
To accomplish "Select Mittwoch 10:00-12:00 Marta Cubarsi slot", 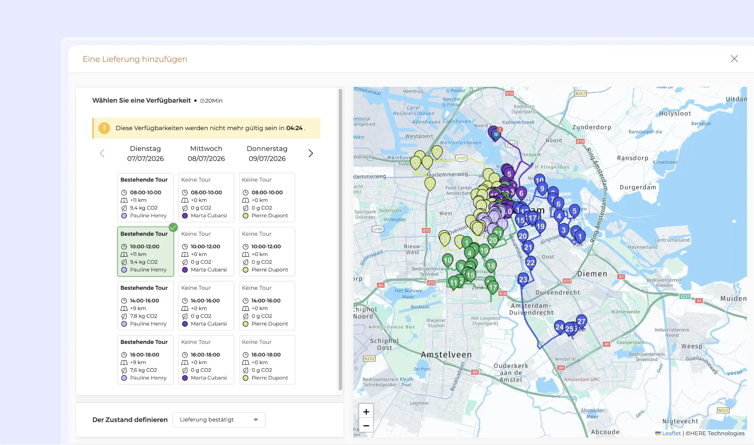I will point(206,252).
